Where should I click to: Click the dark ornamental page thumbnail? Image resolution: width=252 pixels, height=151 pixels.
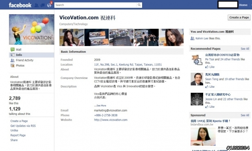[x=197, y=99]
